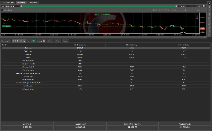This screenshot has height=131, width=212.
Task: Click the Úvodní kapitál 10 000.00 summary box
Action: point(80,126)
